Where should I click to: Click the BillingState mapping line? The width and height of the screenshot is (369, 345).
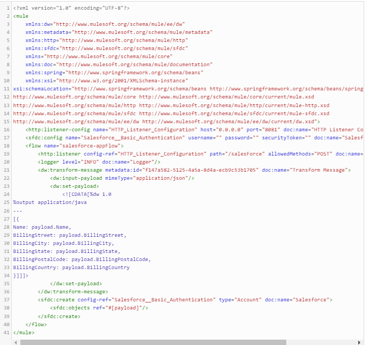pyautogui.click(x=67, y=251)
